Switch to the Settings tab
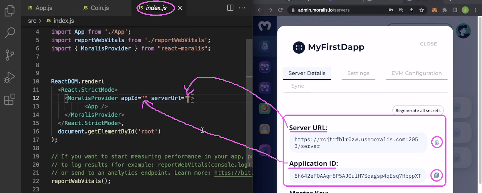 click(x=358, y=73)
